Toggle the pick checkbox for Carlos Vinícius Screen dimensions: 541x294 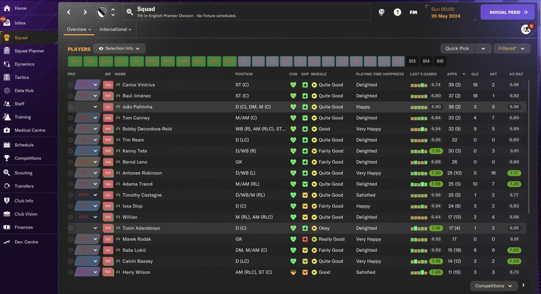71,85
